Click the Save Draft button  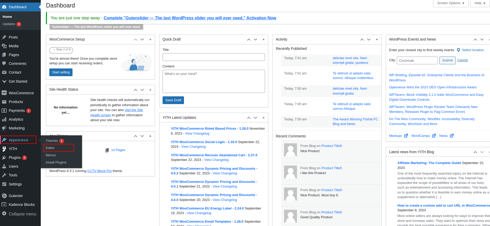click(x=173, y=100)
